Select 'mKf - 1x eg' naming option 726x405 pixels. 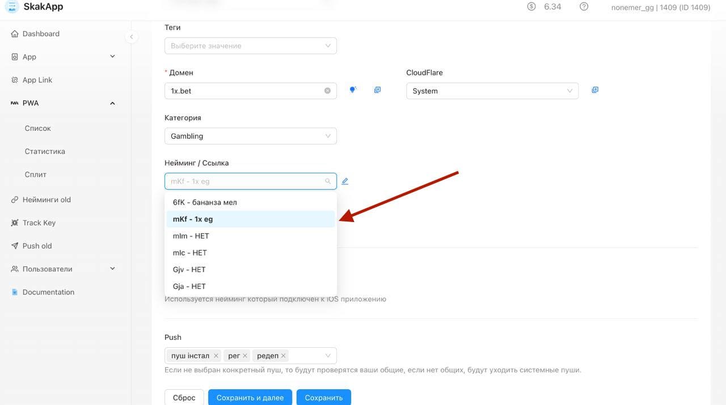coord(250,219)
